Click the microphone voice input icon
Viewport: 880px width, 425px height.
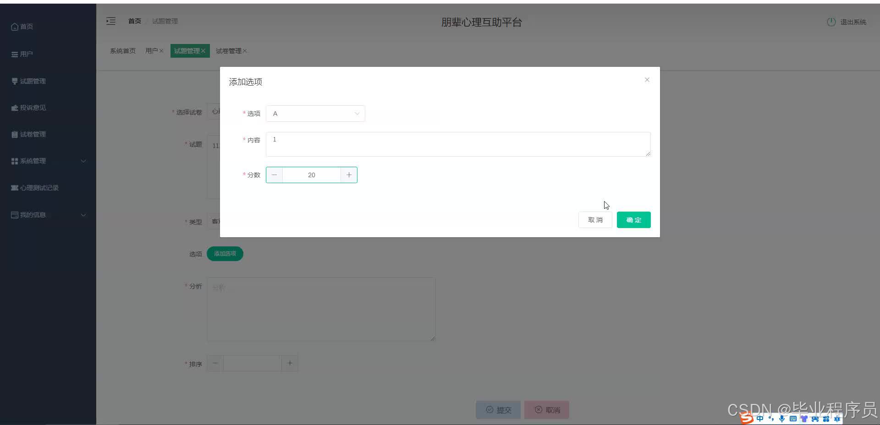coord(782,419)
